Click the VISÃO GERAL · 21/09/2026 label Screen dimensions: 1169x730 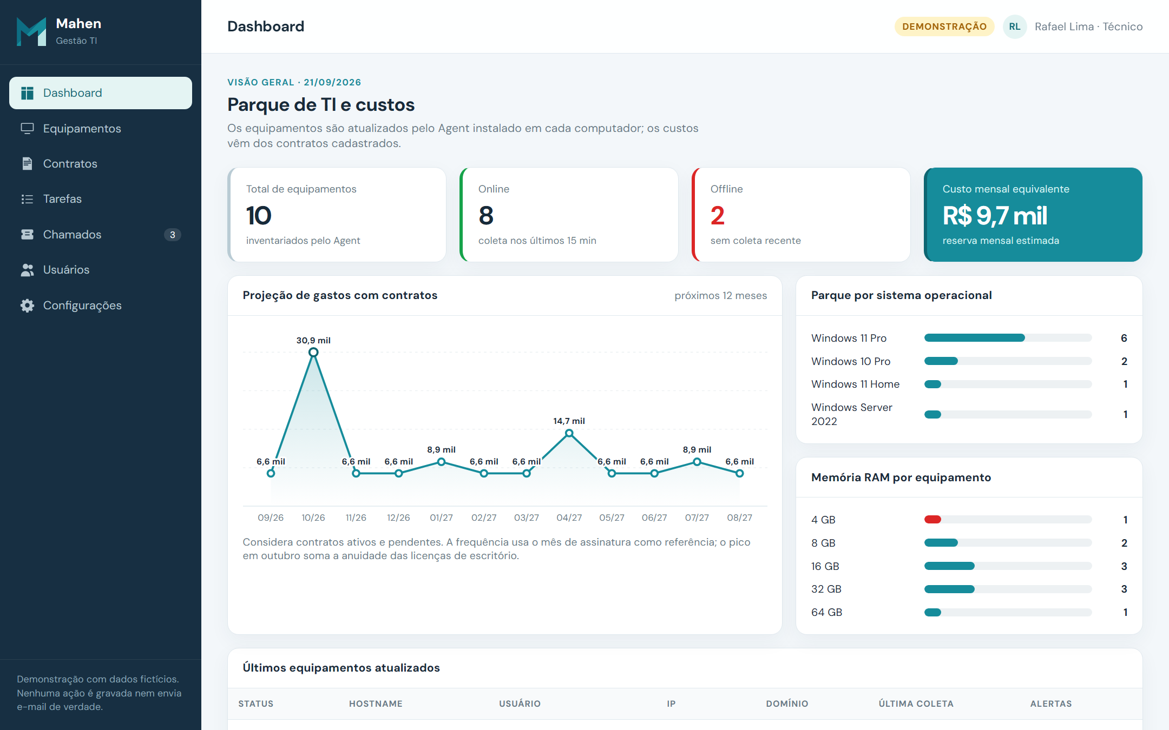tap(294, 82)
